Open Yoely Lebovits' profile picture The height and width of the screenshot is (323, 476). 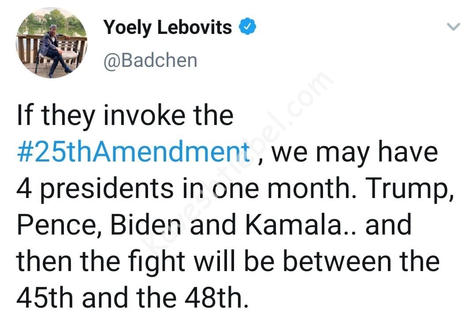tap(52, 43)
